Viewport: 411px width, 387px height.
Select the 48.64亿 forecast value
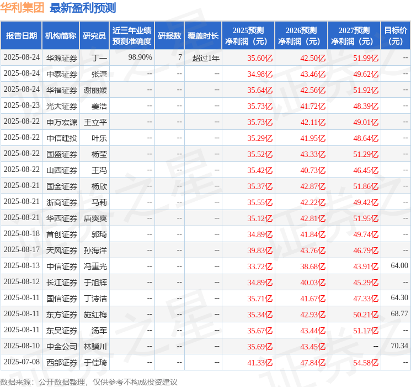pyautogui.click(x=366, y=138)
